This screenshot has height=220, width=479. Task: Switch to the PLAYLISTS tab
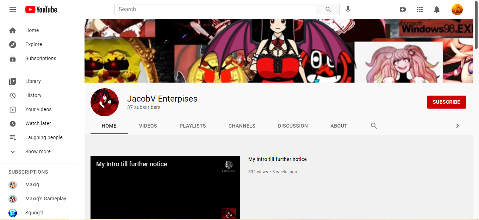click(x=193, y=126)
